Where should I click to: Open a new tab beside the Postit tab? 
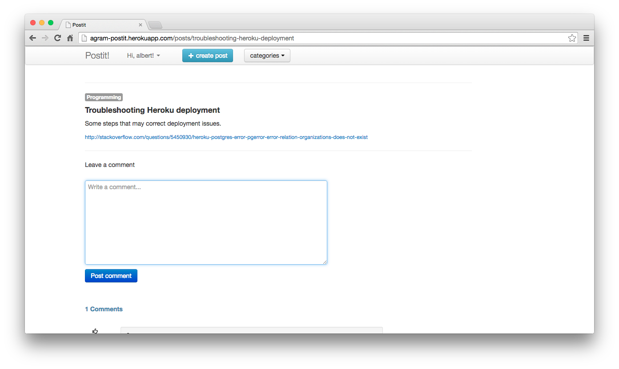[155, 25]
